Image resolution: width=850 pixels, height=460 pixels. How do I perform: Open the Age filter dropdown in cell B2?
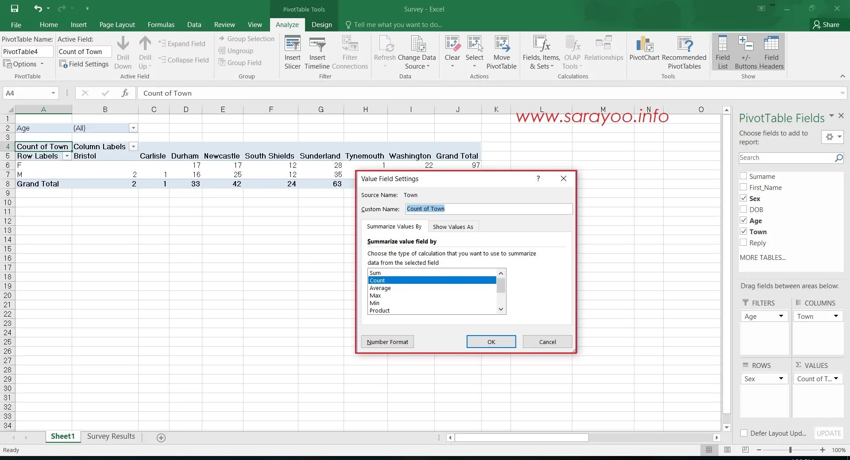tap(133, 128)
